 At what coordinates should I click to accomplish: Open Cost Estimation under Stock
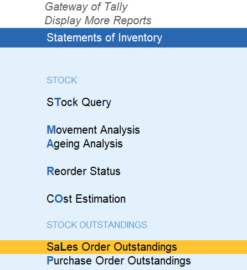tap(86, 199)
